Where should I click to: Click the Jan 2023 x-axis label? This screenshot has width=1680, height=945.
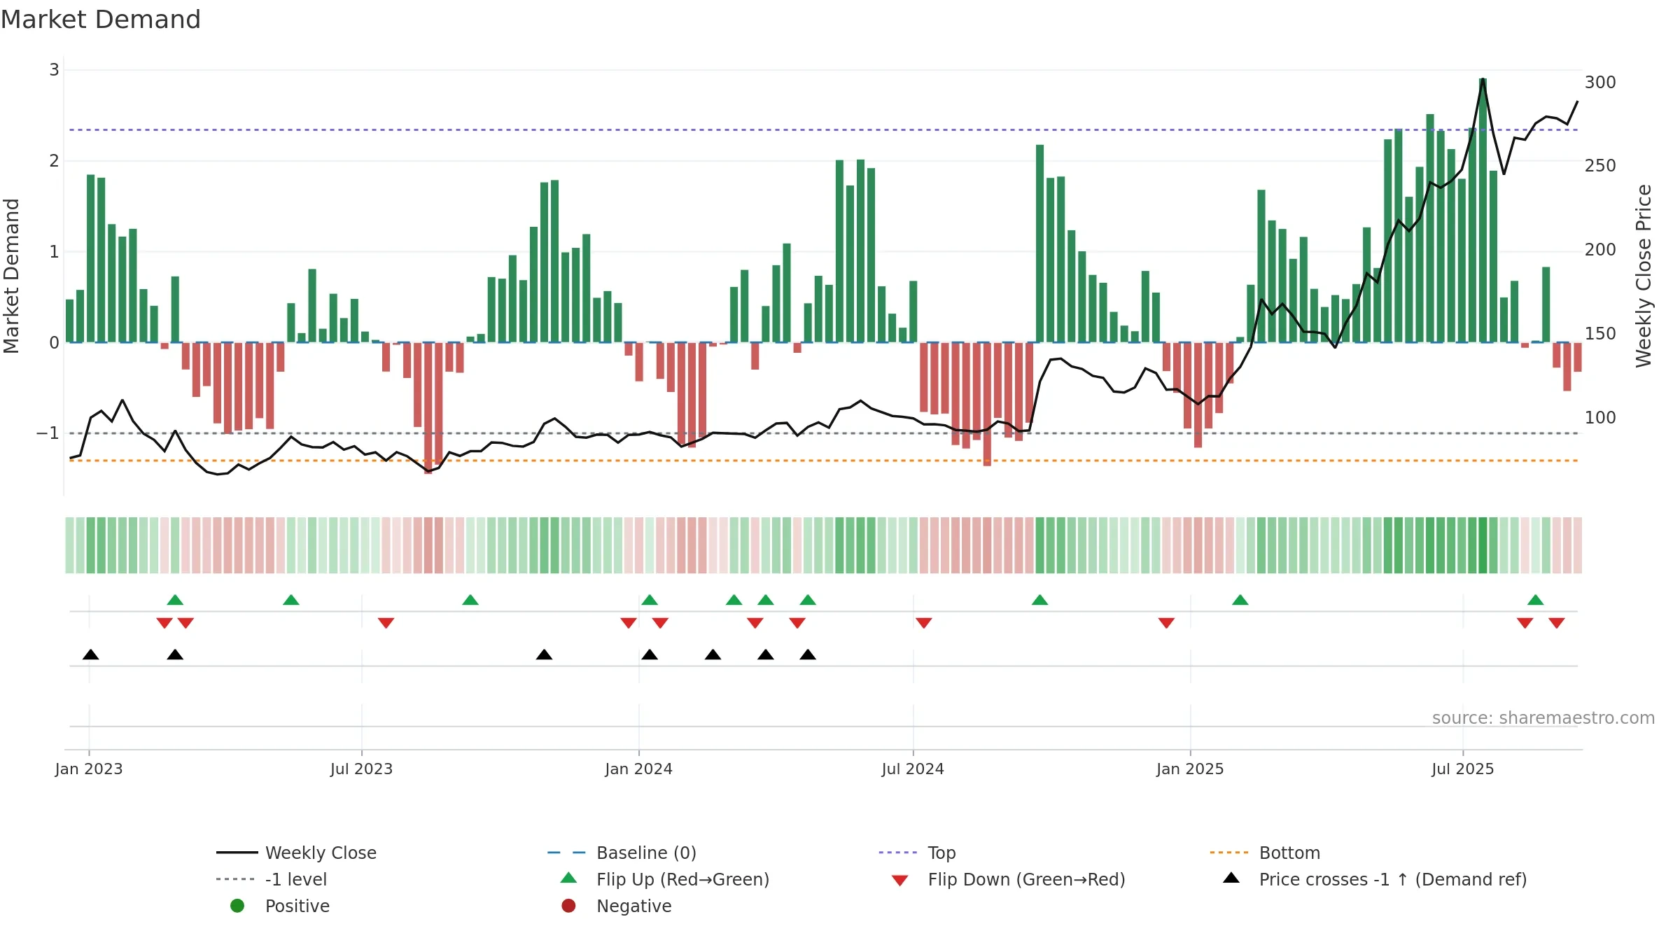point(89,769)
